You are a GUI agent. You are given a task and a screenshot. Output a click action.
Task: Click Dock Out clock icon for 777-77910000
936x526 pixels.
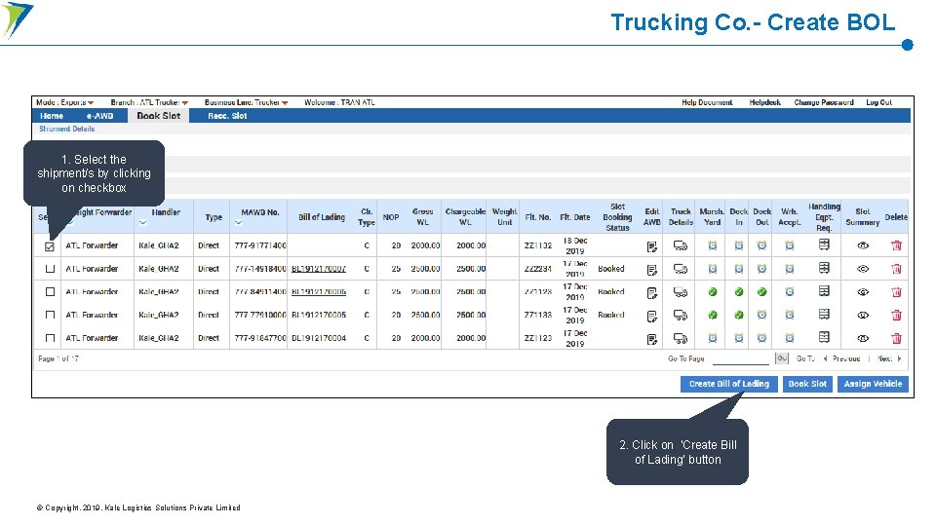tap(761, 315)
